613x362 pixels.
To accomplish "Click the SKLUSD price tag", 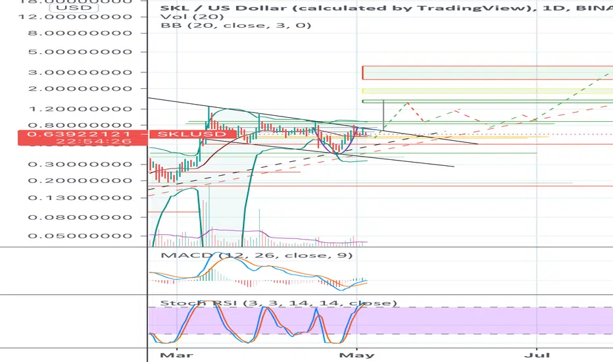I will [191, 134].
